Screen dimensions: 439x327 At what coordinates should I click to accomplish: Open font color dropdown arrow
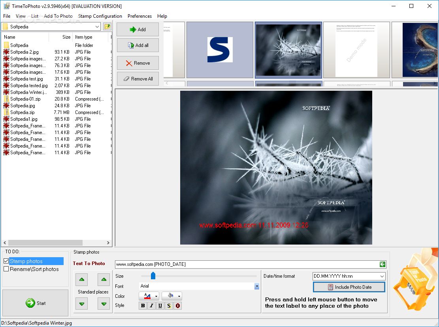[x=156, y=296]
